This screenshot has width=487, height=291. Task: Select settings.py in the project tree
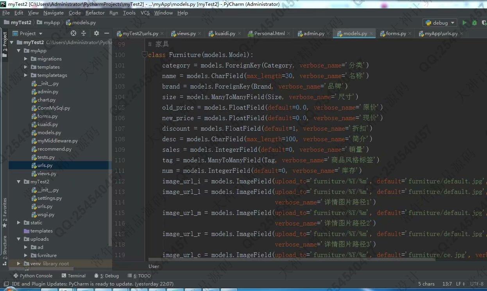coord(50,198)
